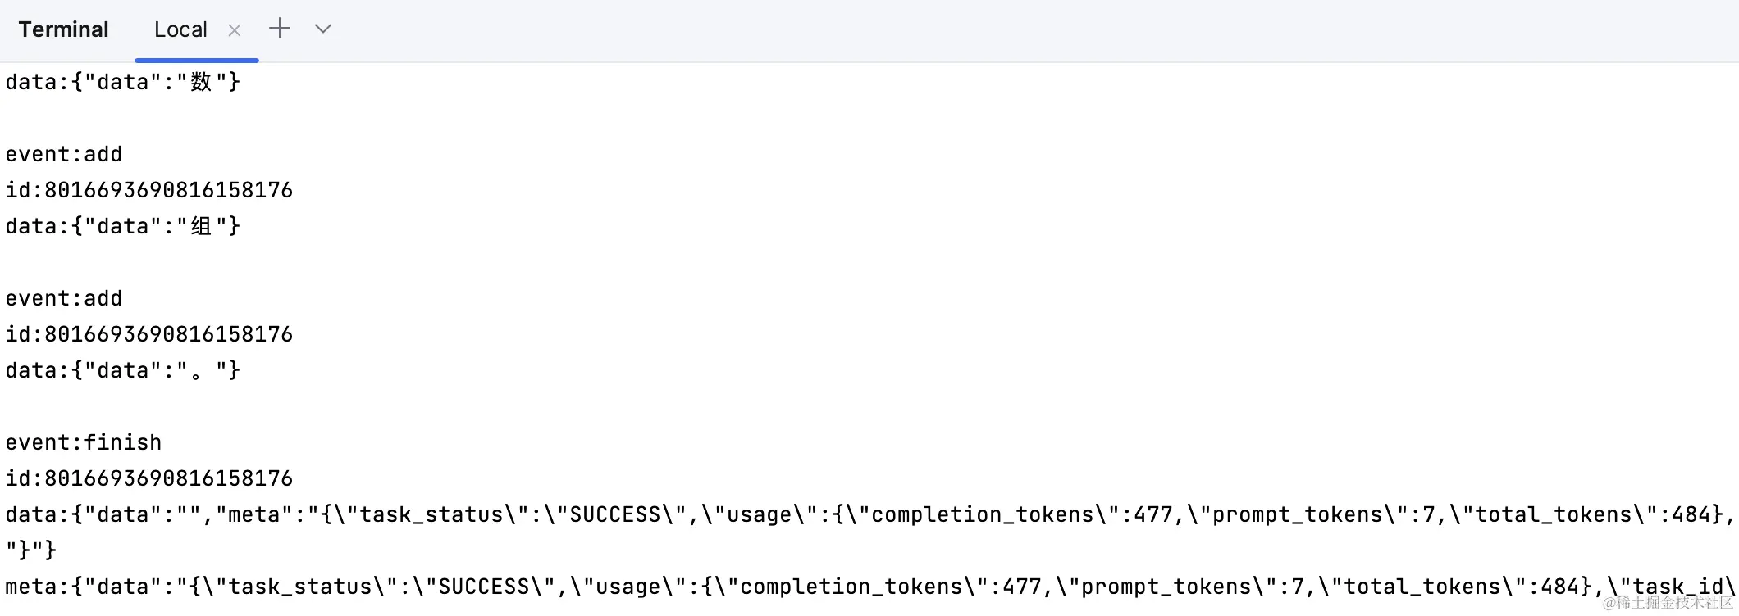This screenshot has height=616, width=1739.
Task: Click SUCCESS in the data: output line
Action: click(x=615, y=514)
